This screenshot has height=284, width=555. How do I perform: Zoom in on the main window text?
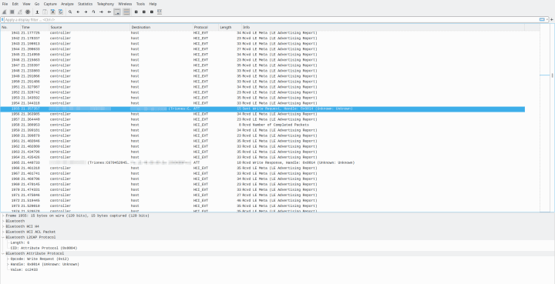pos(136,12)
